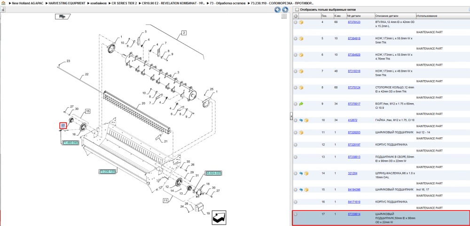The height and width of the screenshot is (226, 470).
Task: Click callout 22 on the diagram rod
Action: pos(87,74)
